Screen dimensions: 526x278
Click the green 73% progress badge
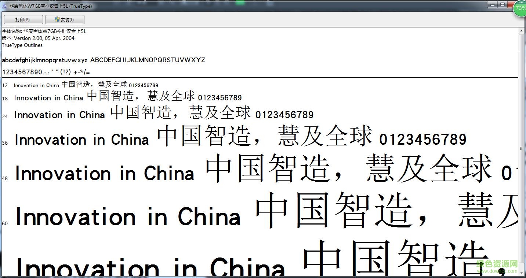pos(520,8)
